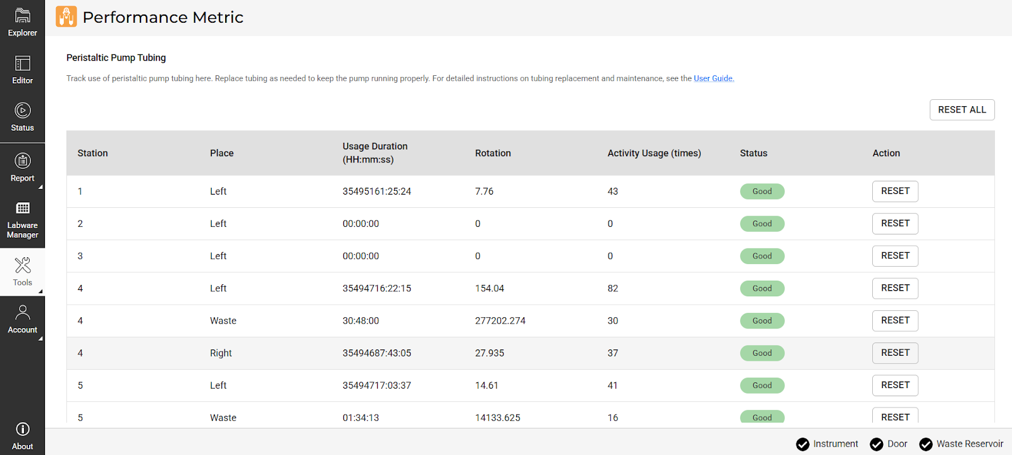
Task: Click the Waste Reservoir checkmark status icon
Action: pyautogui.click(x=926, y=444)
